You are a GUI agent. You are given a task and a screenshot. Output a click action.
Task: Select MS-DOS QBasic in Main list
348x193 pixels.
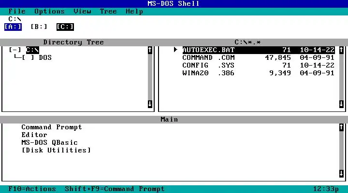pos(49,142)
